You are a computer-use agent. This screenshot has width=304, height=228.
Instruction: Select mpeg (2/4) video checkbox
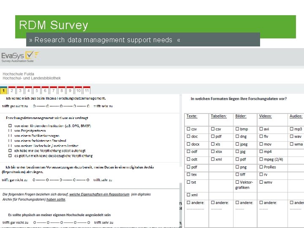click(x=261, y=159)
